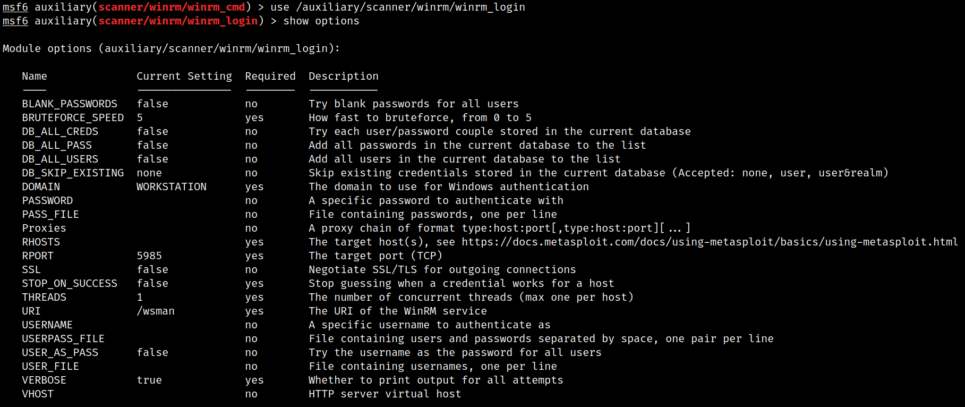965x407 pixels.
Task: Click the Name column header
Action: coord(35,76)
